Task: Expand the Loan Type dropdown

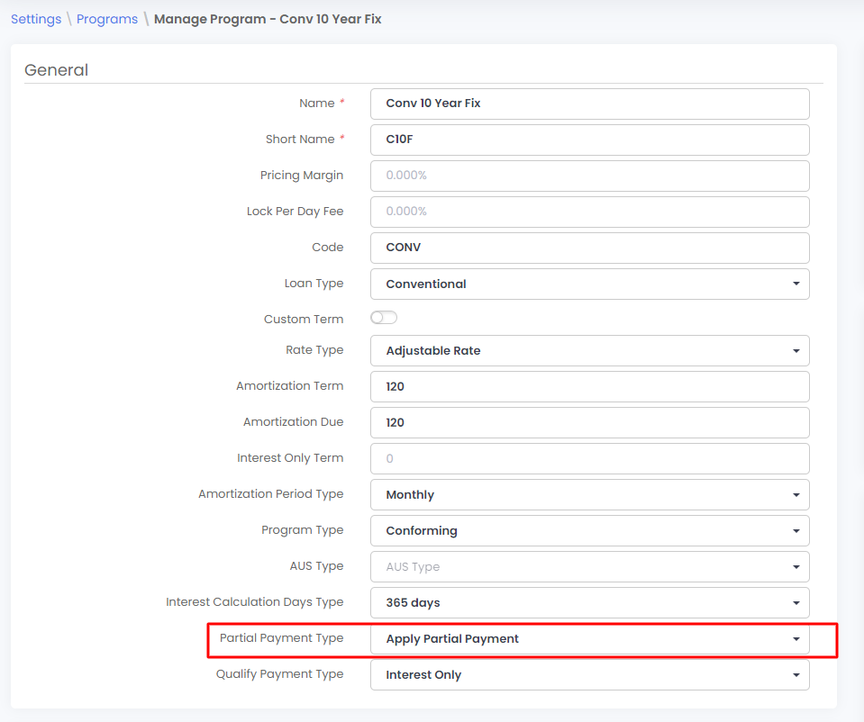Action: [589, 284]
